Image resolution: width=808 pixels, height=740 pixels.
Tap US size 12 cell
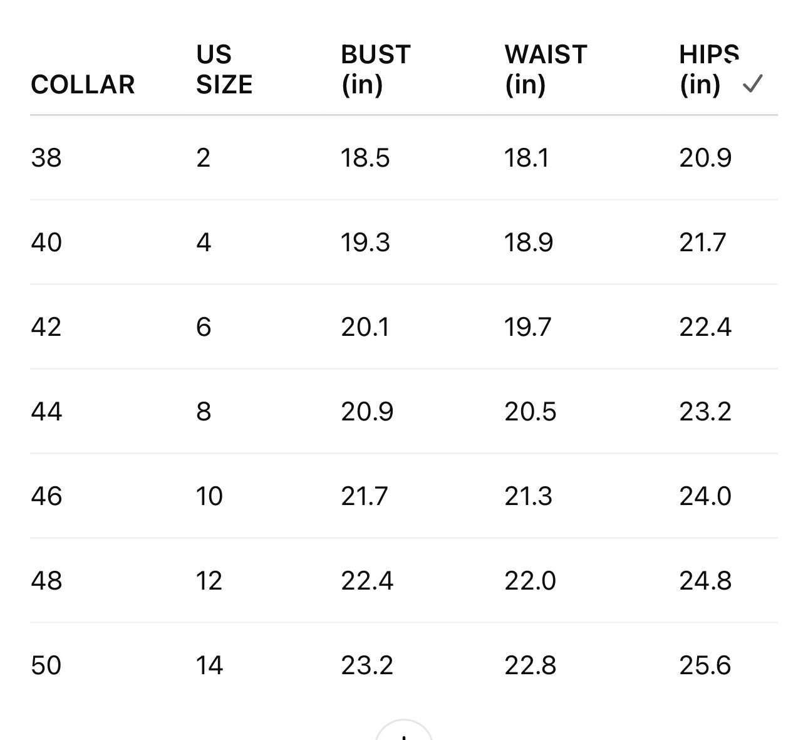coord(209,581)
